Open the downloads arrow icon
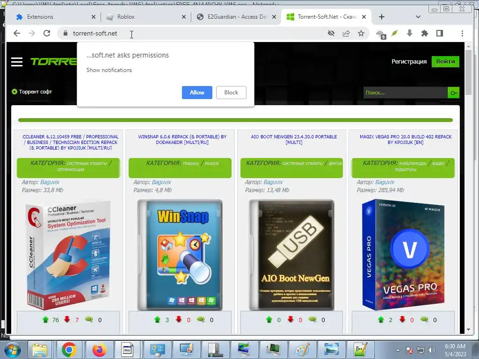Viewport: 479px width, 359px height. pos(410,33)
